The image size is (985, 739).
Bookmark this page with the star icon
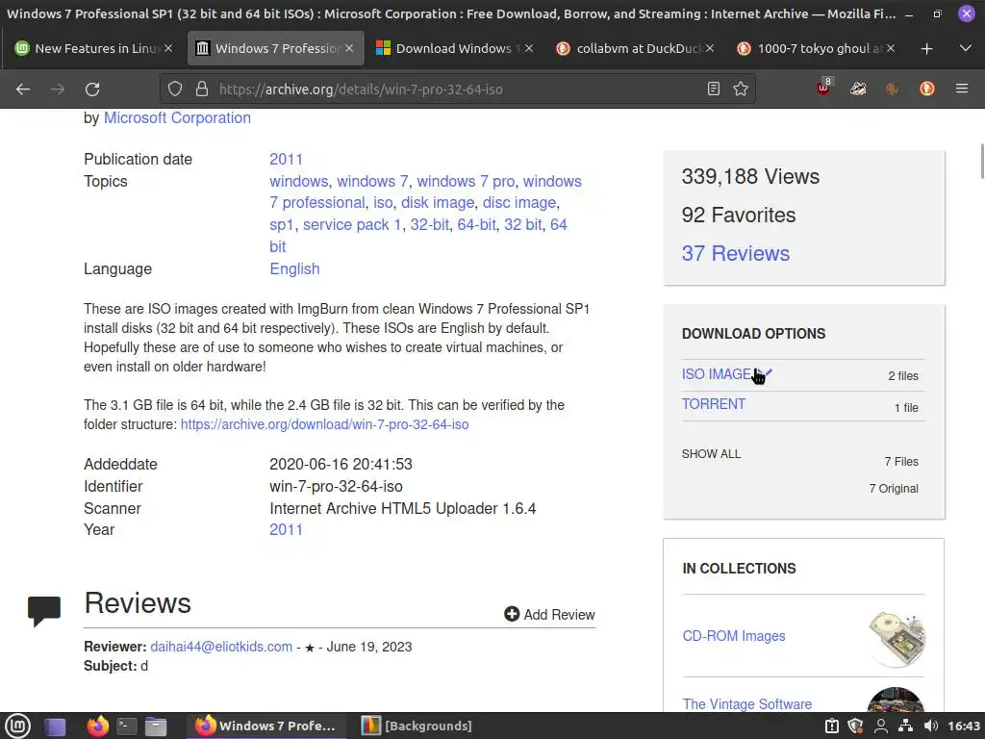pyautogui.click(x=741, y=89)
